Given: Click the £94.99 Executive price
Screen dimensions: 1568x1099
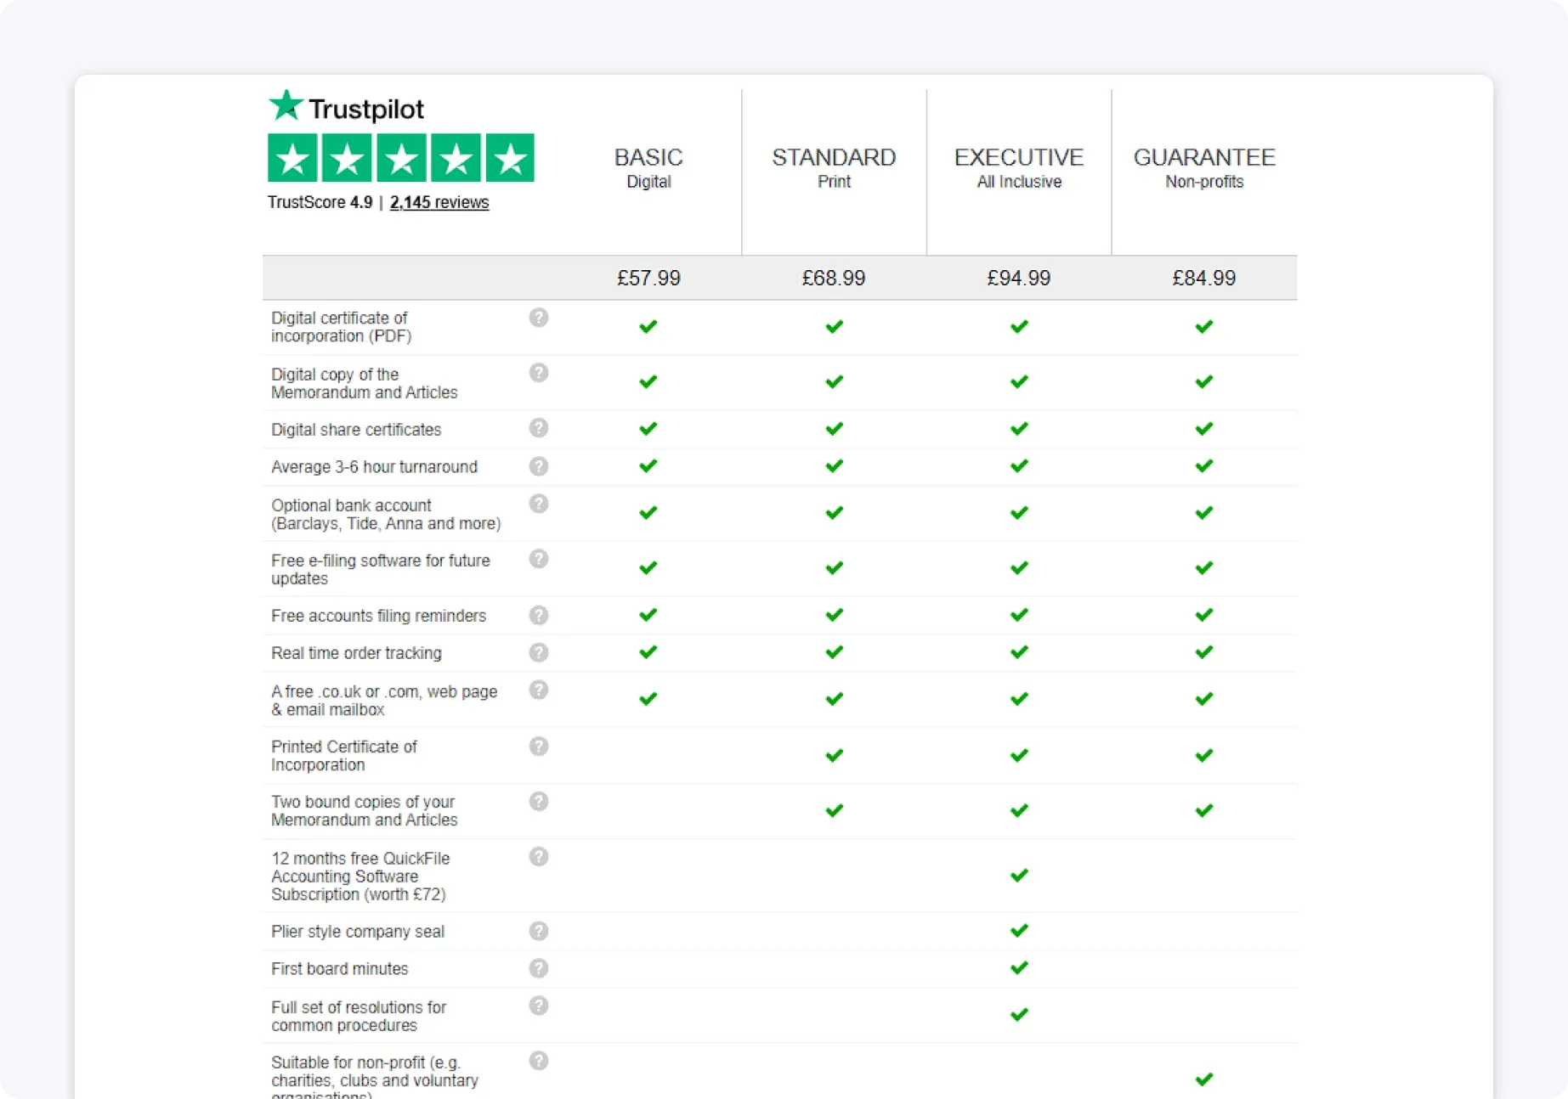Looking at the screenshot, I should point(1018,277).
